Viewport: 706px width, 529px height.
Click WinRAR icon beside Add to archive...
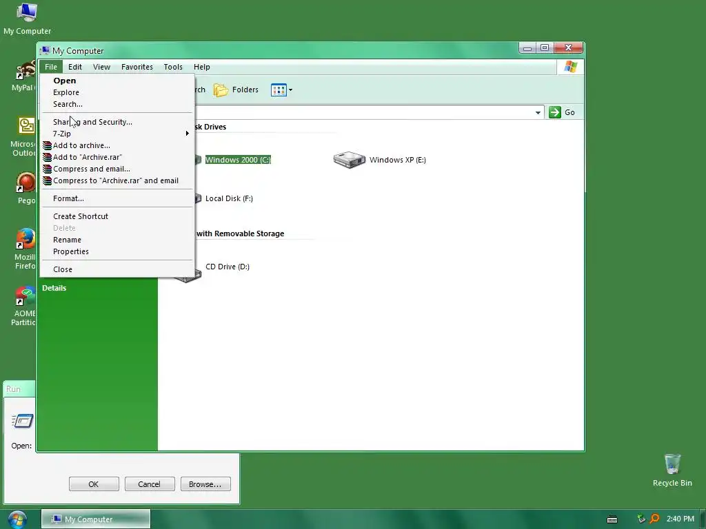pos(48,145)
